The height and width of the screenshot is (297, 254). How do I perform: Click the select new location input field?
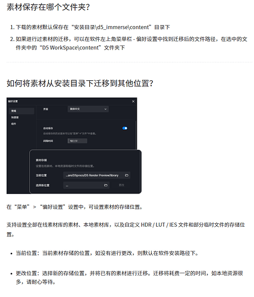(x=86, y=185)
